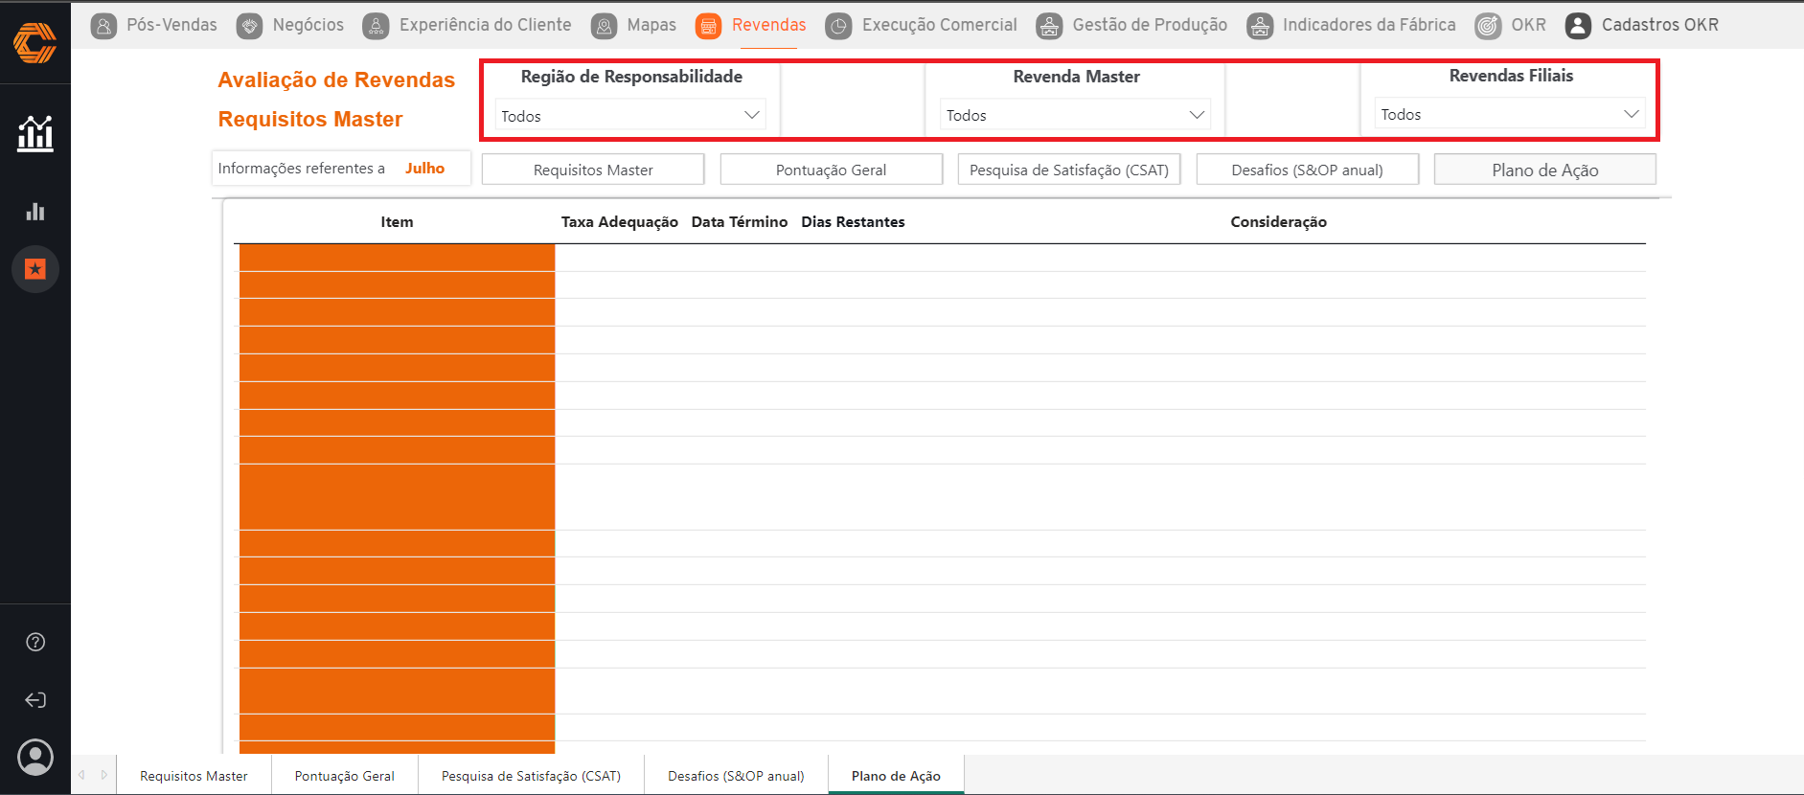
Task: Select Plano de Ação bottom tab
Action: click(896, 776)
